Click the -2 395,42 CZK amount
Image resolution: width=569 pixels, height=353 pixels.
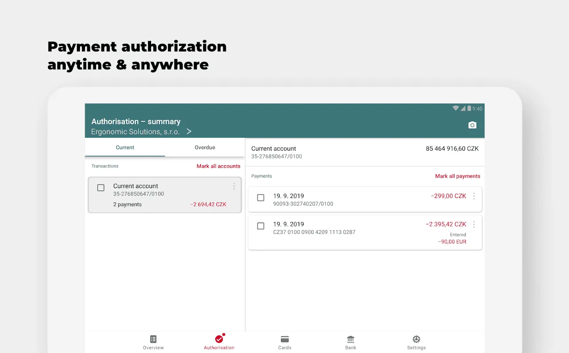tap(446, 224)
